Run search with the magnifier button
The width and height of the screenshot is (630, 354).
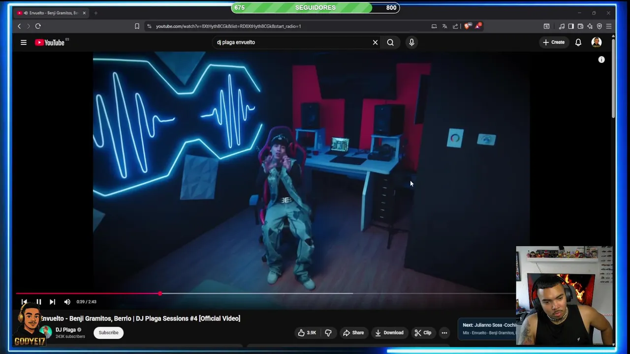(x=390, y=42)
